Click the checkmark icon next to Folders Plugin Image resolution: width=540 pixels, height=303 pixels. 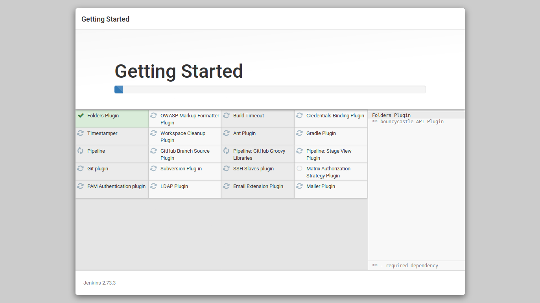(x=81, y=115)
